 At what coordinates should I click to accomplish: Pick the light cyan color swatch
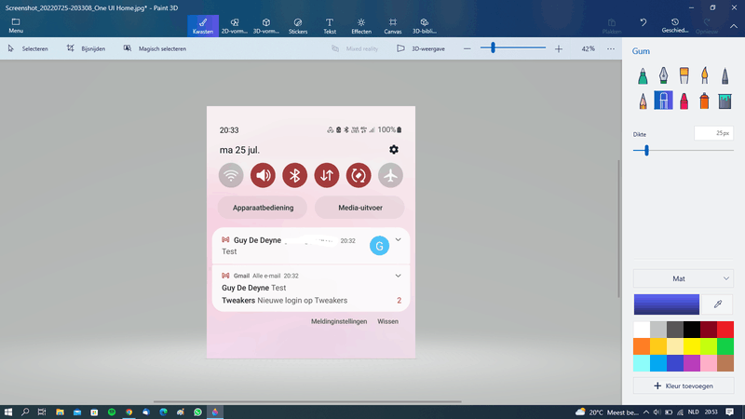[x=642, y=363]
